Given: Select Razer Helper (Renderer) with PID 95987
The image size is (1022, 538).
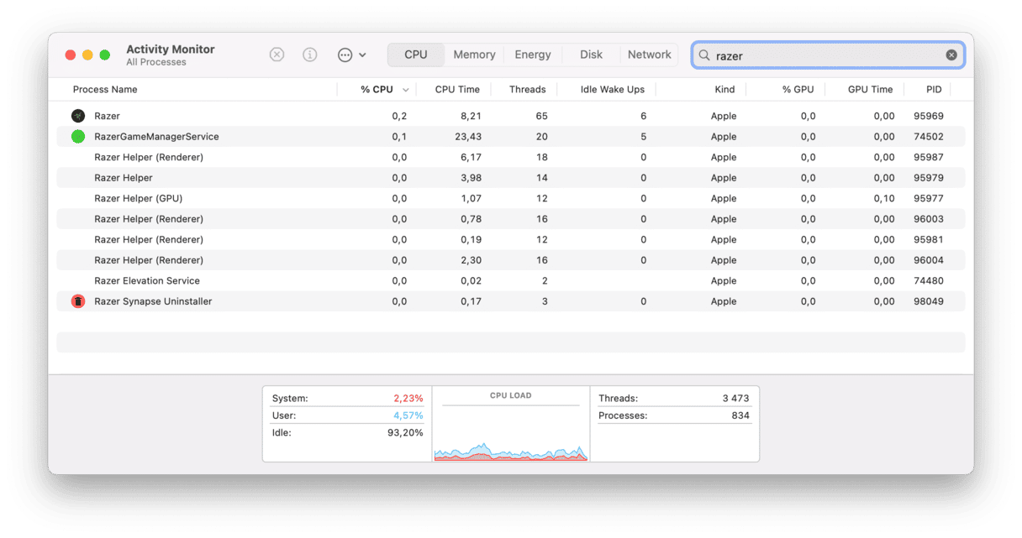Looking at the screenshot, I should coord(511,157).
